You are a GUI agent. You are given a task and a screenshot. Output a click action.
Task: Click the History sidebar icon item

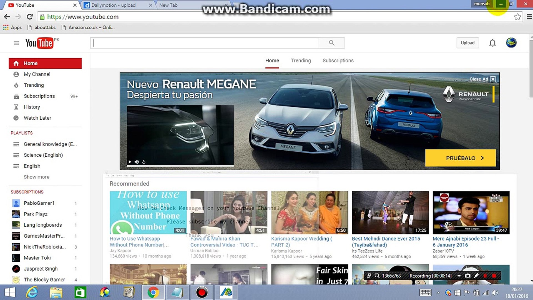[x=16, y=107]
